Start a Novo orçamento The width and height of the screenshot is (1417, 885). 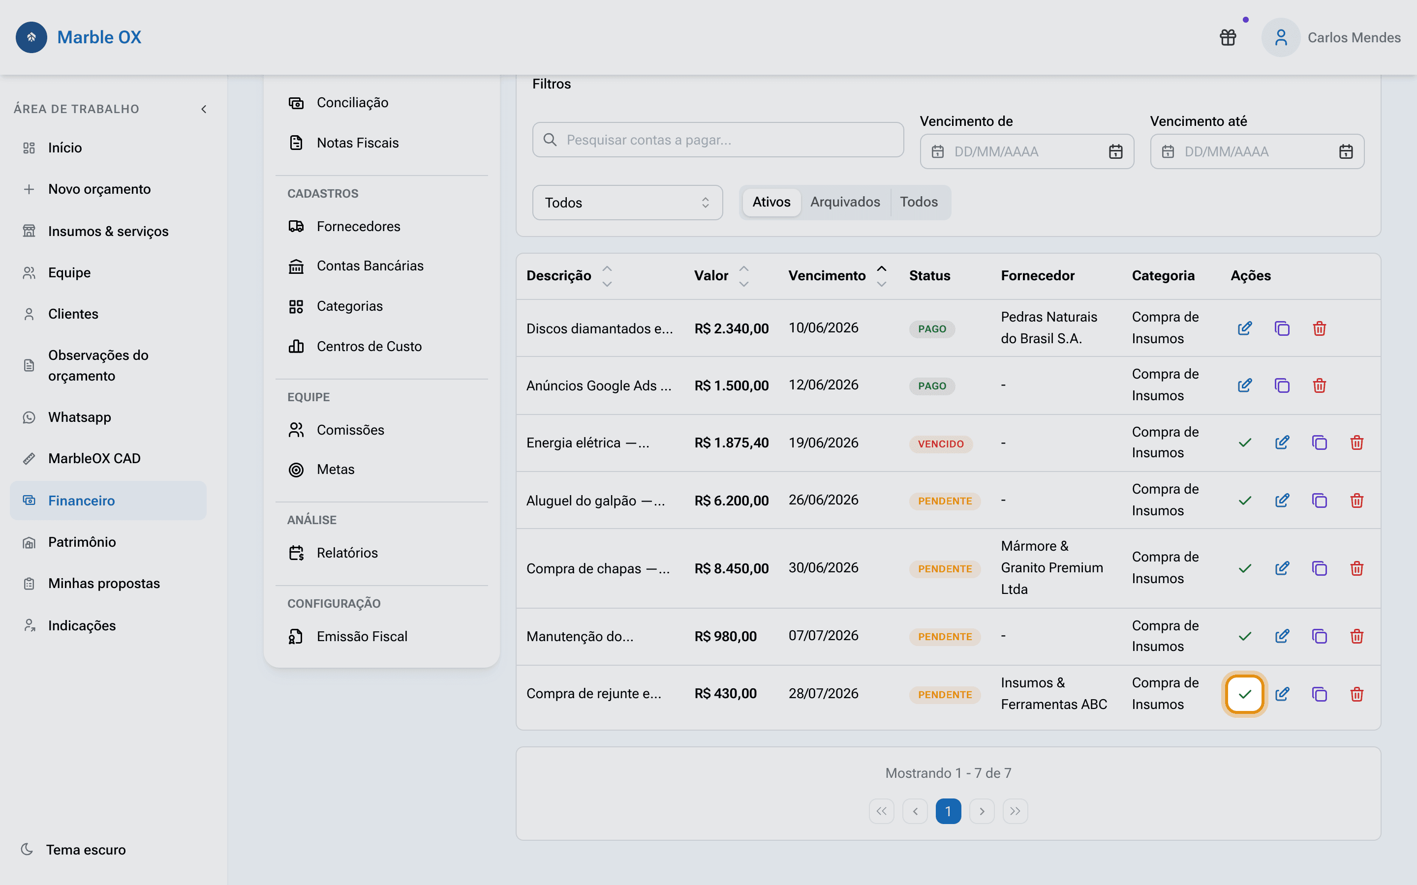[x=108, y=189]
